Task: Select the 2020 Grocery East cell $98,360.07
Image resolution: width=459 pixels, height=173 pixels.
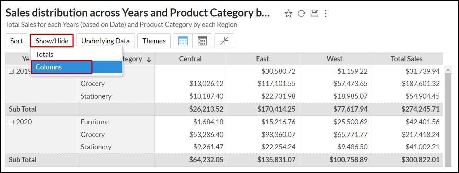Action: pyautogui.click(x=276, y=135)
